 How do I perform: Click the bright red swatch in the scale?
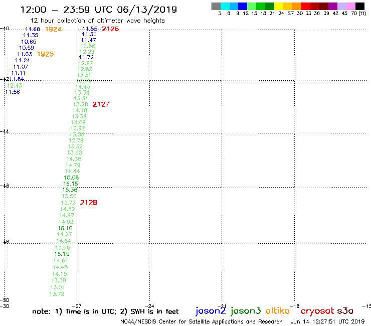coord(306,6)
